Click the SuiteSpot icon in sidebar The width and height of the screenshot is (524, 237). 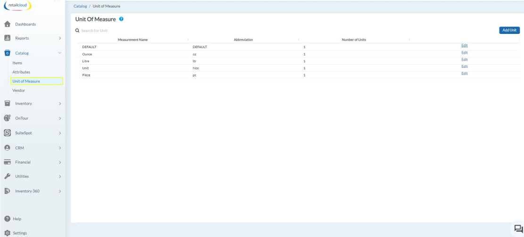click(8, 133)
